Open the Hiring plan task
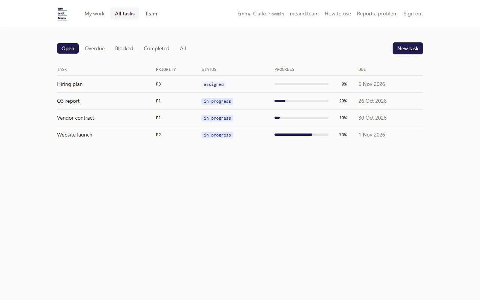Image resolution: width=480 pixels, height=300 pixels. (x=70, y=84)
